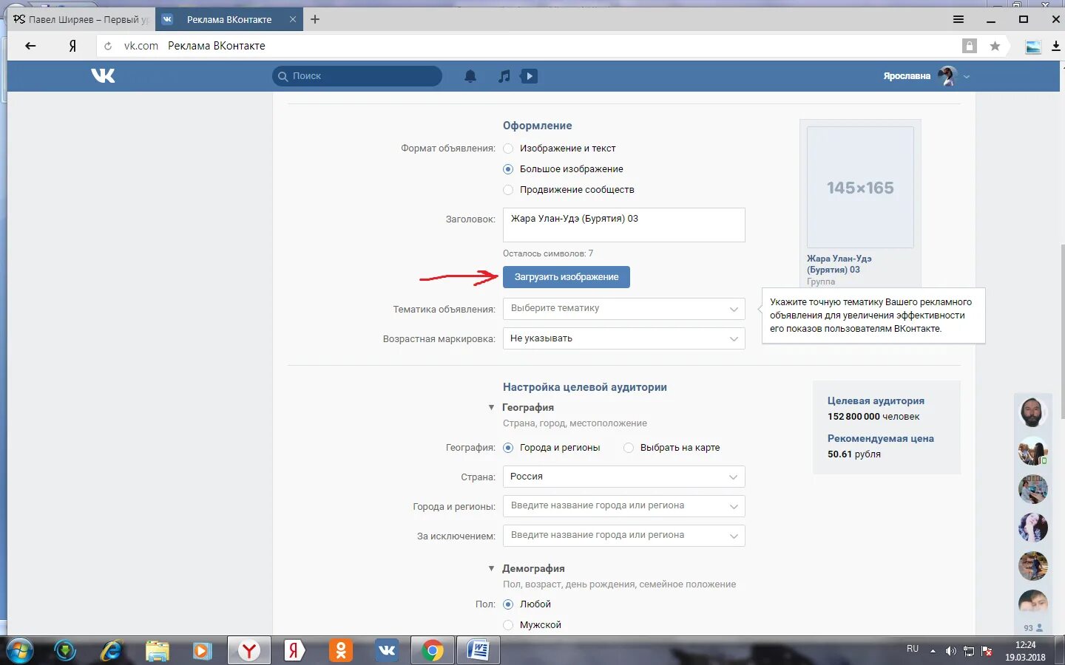Open Microsoft Word from the taskbar
Viewport: 1065px width, 665px height.
pos(478,650)
